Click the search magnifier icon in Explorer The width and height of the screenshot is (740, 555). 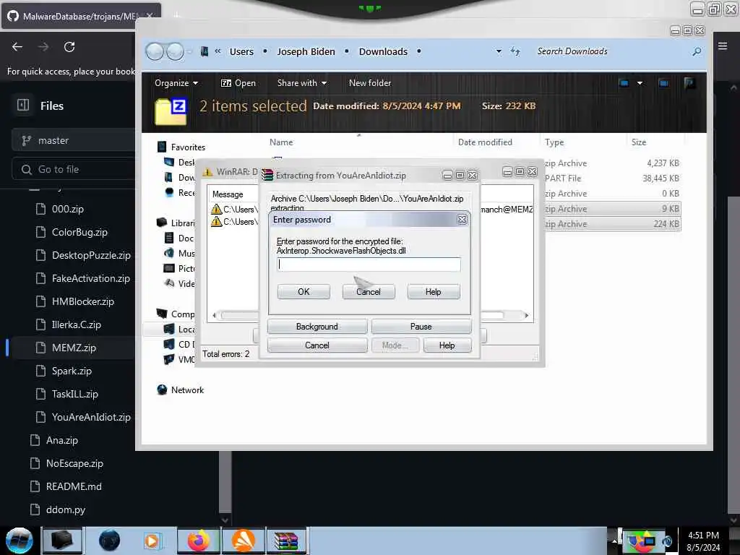697,51
